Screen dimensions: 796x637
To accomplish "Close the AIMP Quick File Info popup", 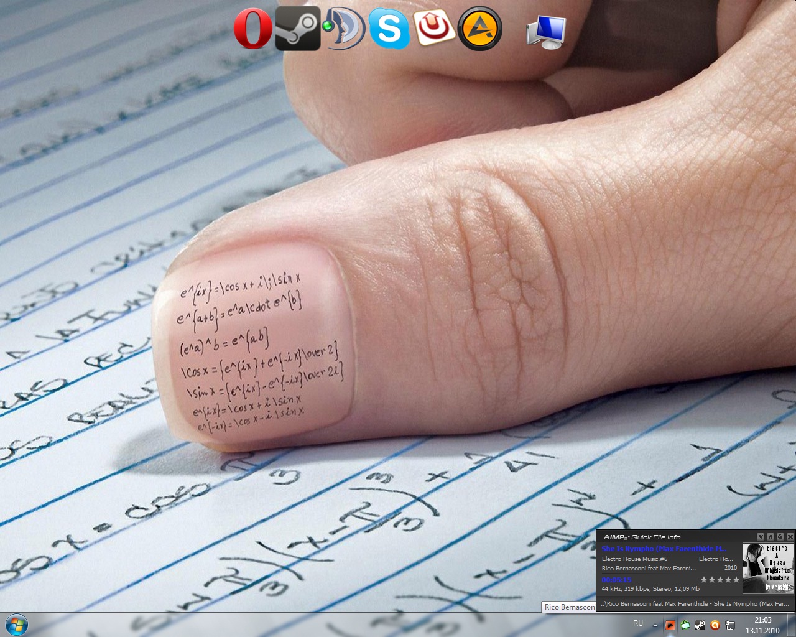I will pyautogui.click(x=790, y=536).
